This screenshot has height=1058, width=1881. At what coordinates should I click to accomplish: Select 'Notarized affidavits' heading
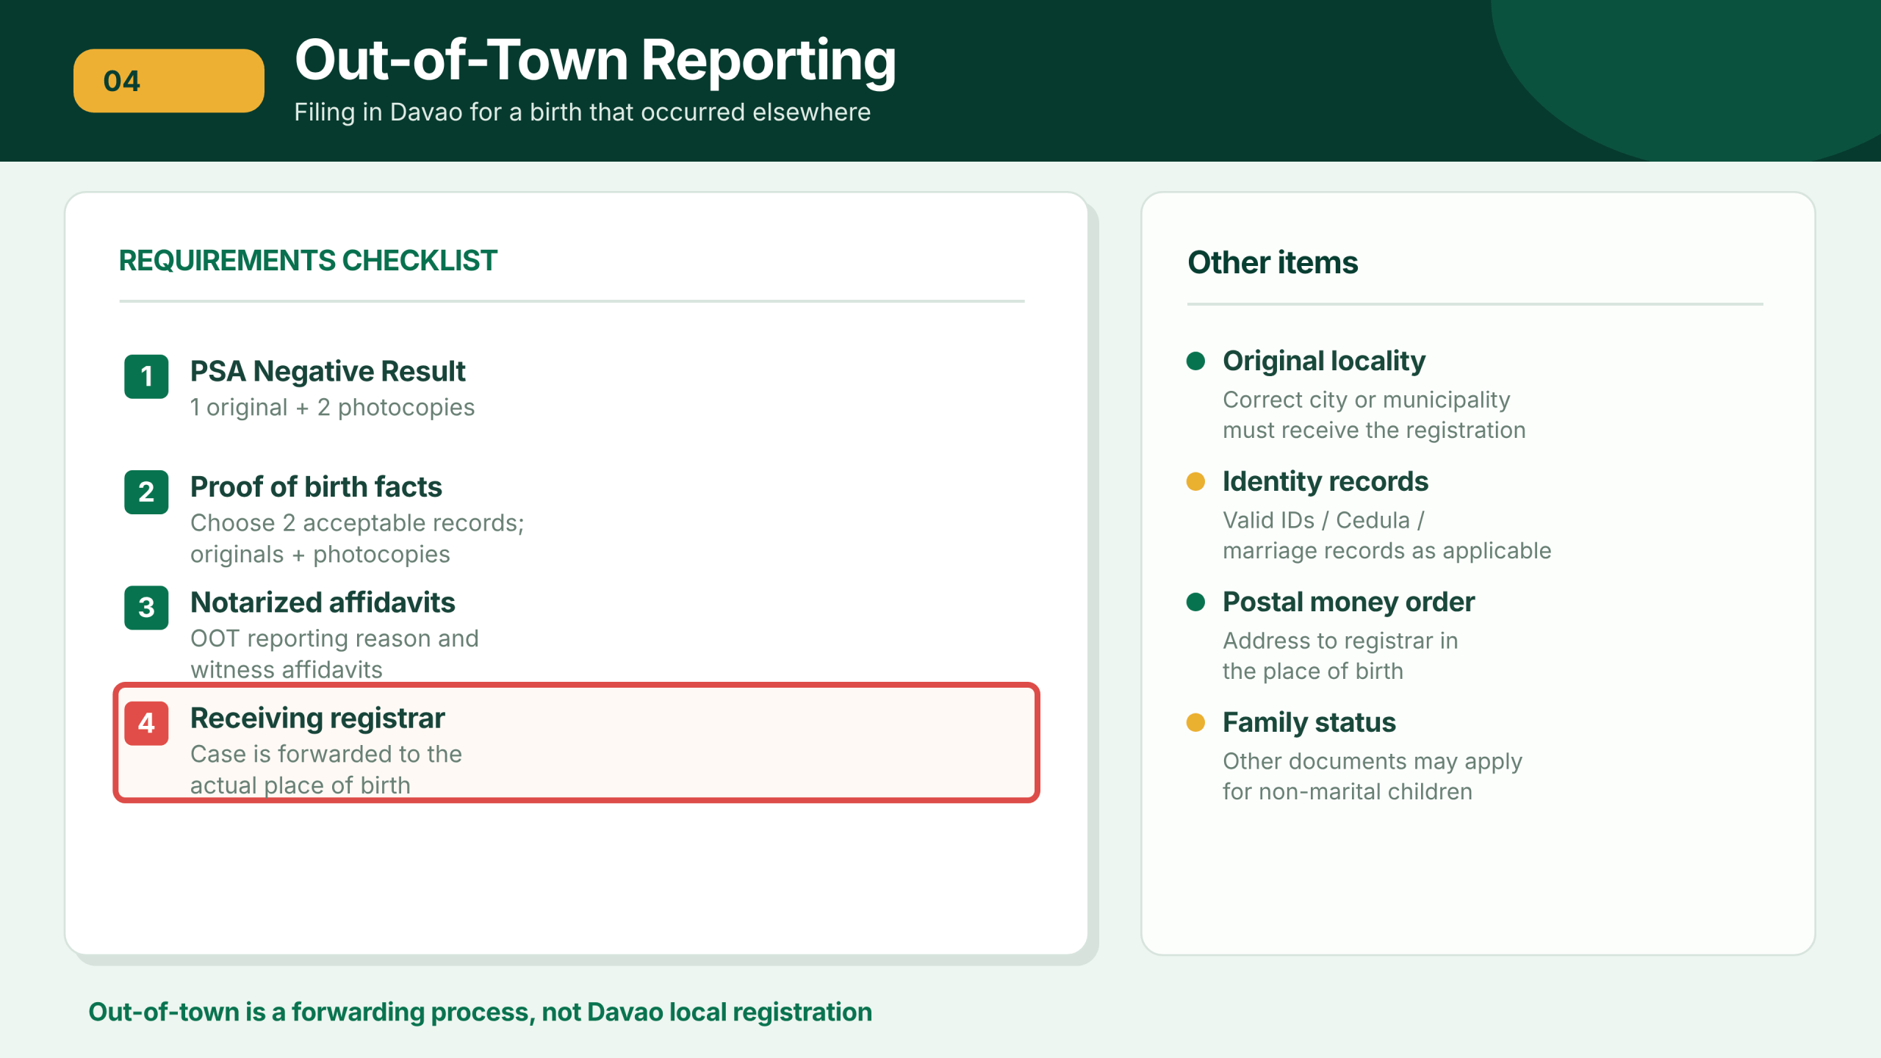[323, 602]
